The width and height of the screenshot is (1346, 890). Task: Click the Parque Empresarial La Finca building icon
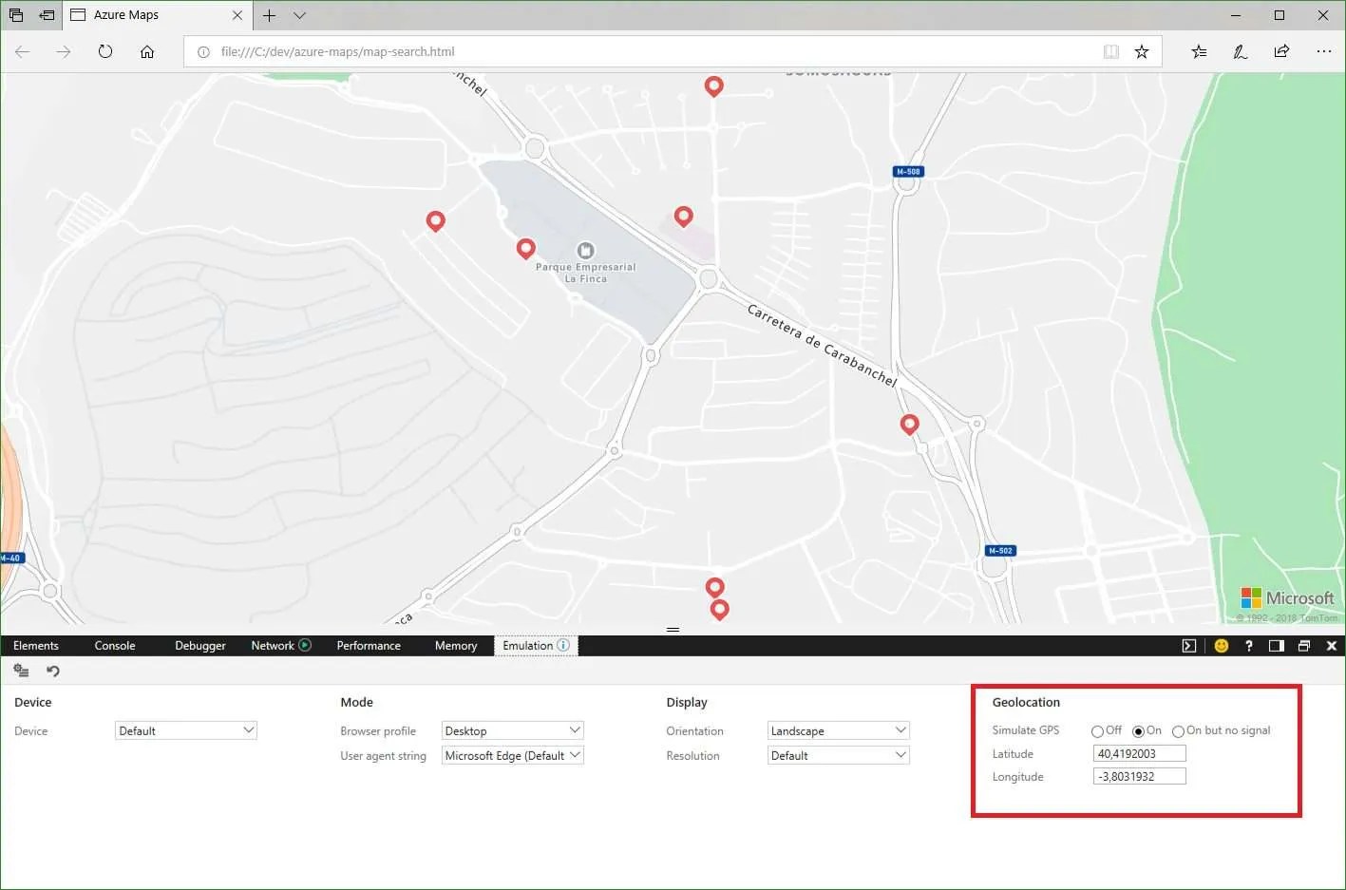click(586, 251)
